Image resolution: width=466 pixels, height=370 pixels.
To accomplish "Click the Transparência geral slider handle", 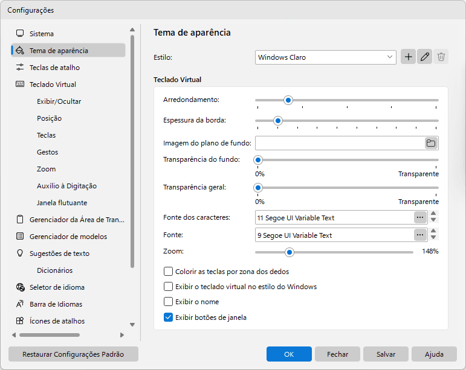I will coord(258,188).
